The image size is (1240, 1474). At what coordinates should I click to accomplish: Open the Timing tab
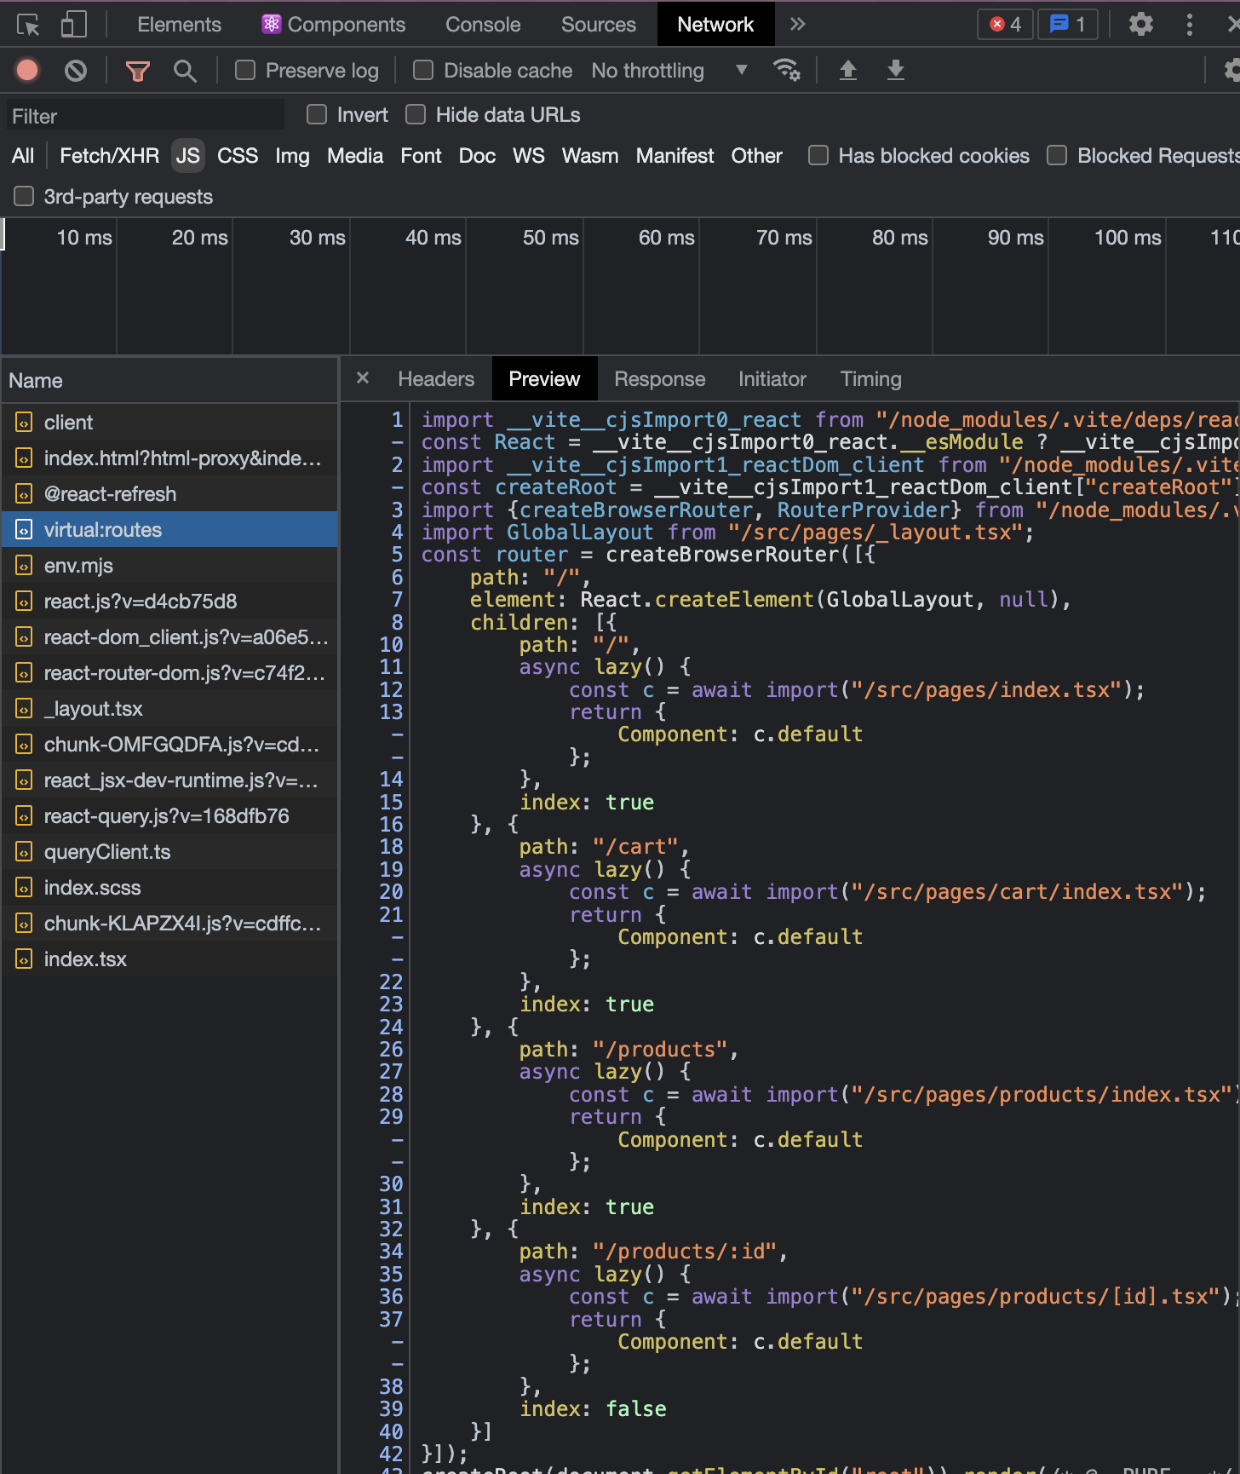click(x=870, y=379)
